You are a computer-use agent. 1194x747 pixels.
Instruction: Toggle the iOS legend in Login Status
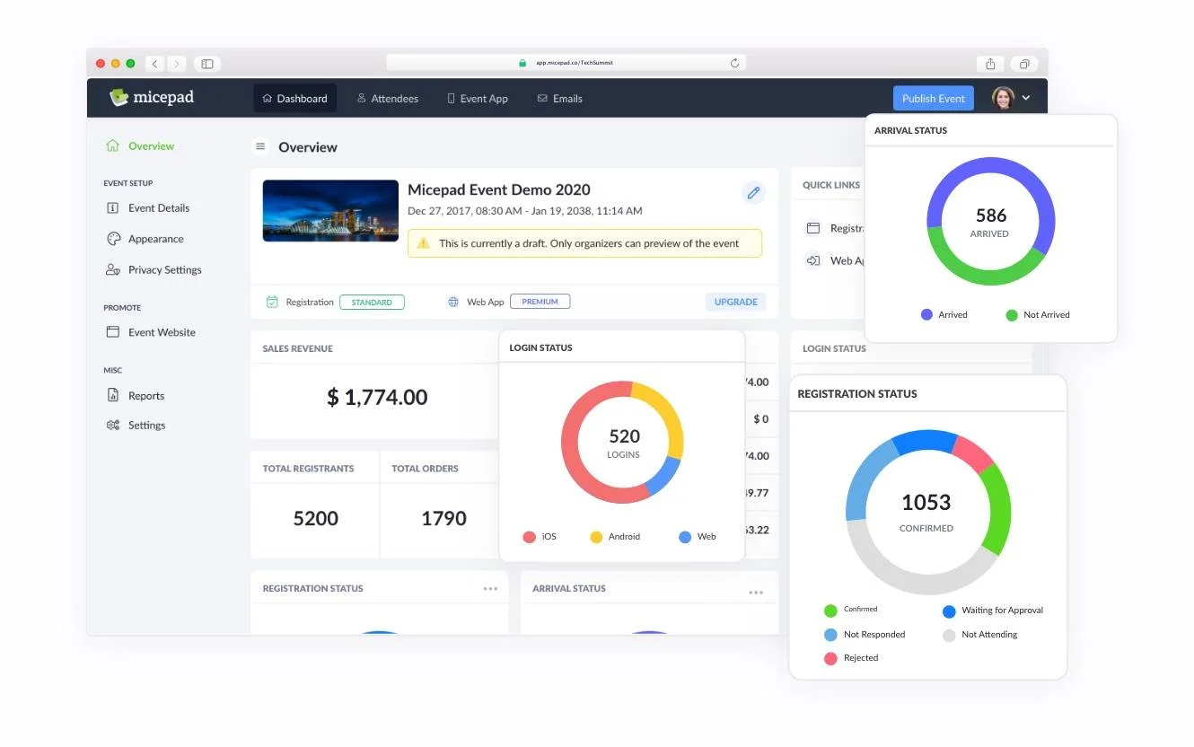529,536
